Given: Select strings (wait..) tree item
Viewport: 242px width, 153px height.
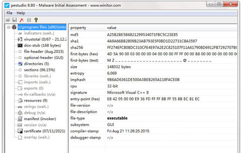Looking at the screenshot, I should pos(36,107).
